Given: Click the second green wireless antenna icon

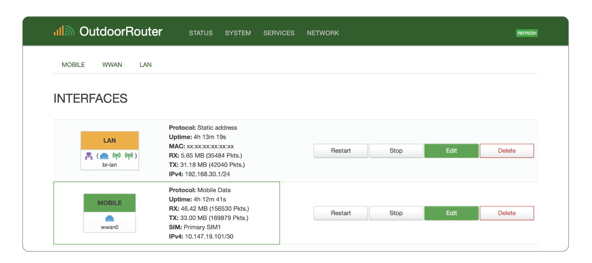Looking at the screenshot, I should pos(129,156).
